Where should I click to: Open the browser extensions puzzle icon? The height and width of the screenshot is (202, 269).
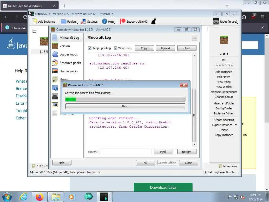[x=244, y=17]
